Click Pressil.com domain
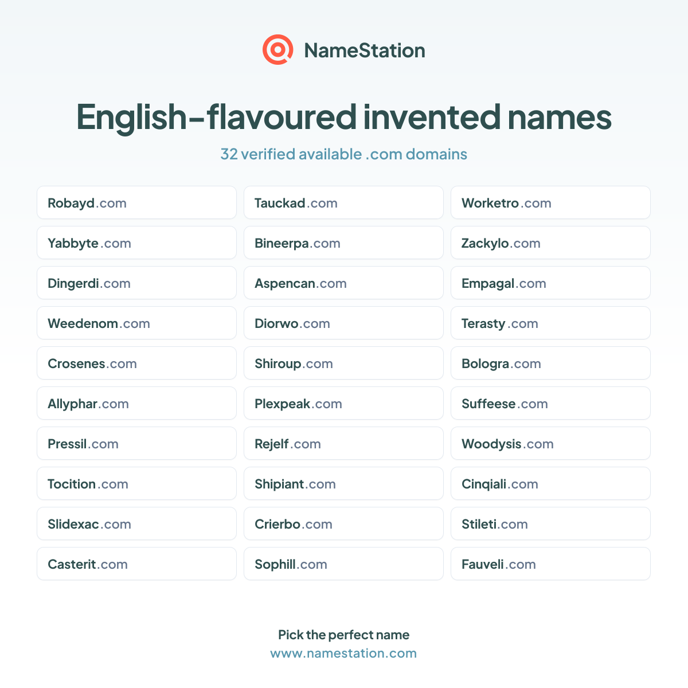Screen dimensions: 688x688 click(136, 443)
